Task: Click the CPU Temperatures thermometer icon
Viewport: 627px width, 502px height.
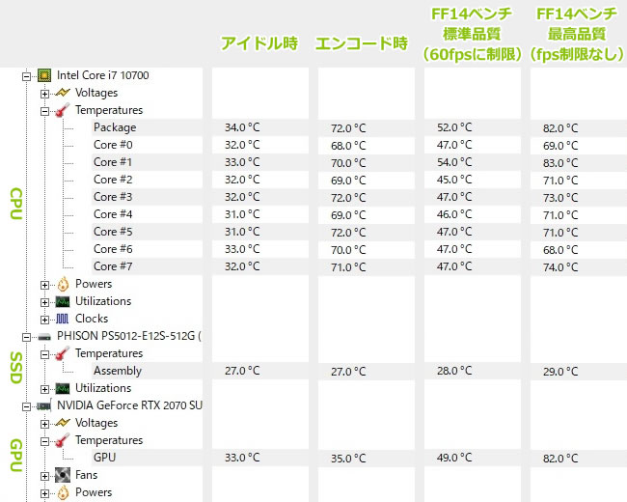Action: [x=63, y=110]
